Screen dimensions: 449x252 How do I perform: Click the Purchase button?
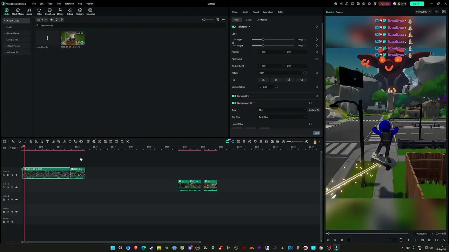pos(385,3)
